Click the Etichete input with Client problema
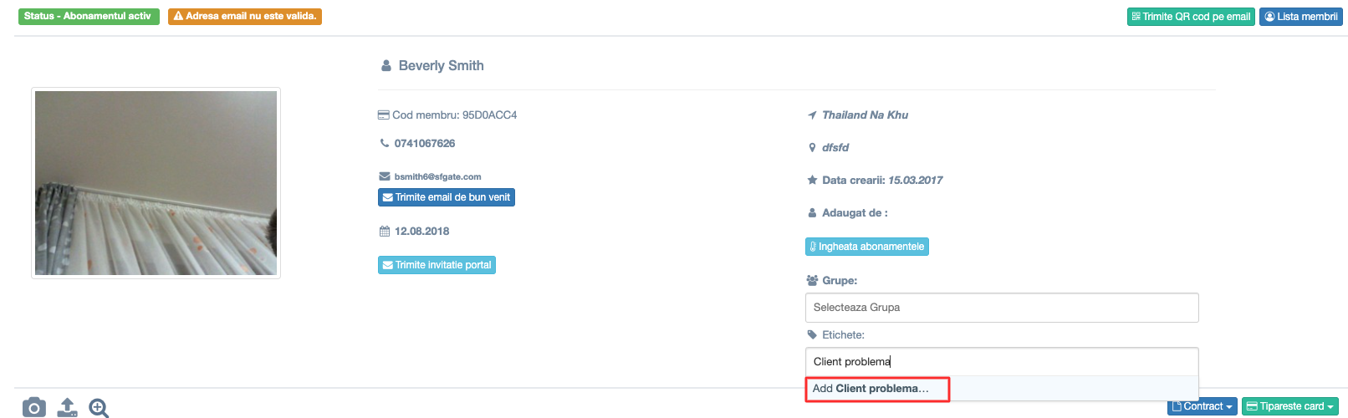Viewport: 1348px width, 418px height. 1002,362
